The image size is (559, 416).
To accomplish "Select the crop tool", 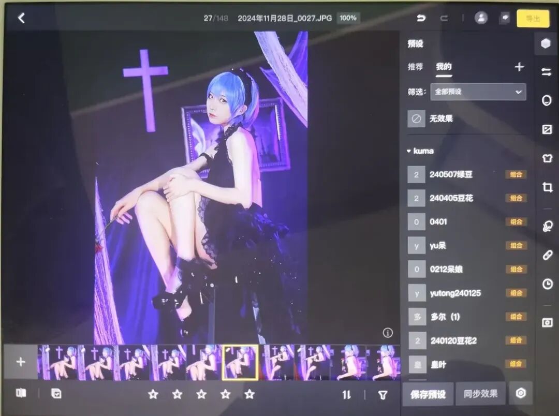I will click(547, 187).
